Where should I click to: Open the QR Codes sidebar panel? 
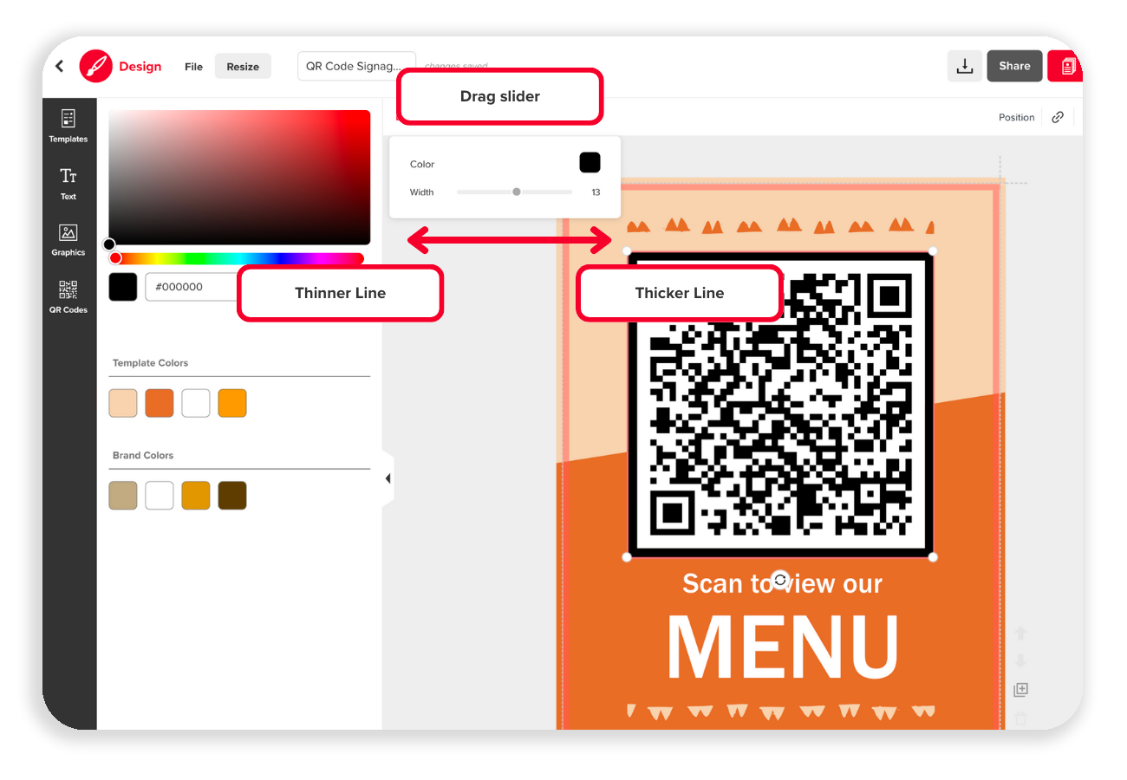pyautogui.click(x=68, y=296)
